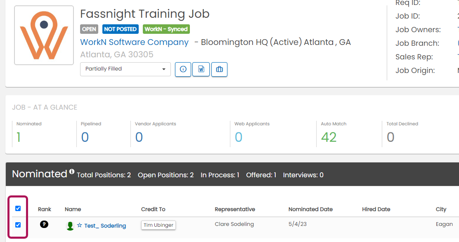Click the question mark rank icon
The image size is (459, 242).
click(44, 224)
